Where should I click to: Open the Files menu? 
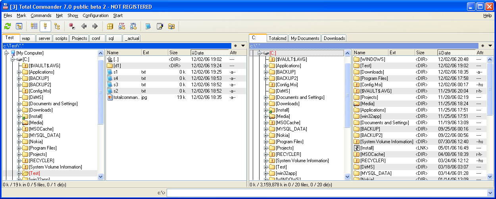pyautogui.click(x=8, y=15)
